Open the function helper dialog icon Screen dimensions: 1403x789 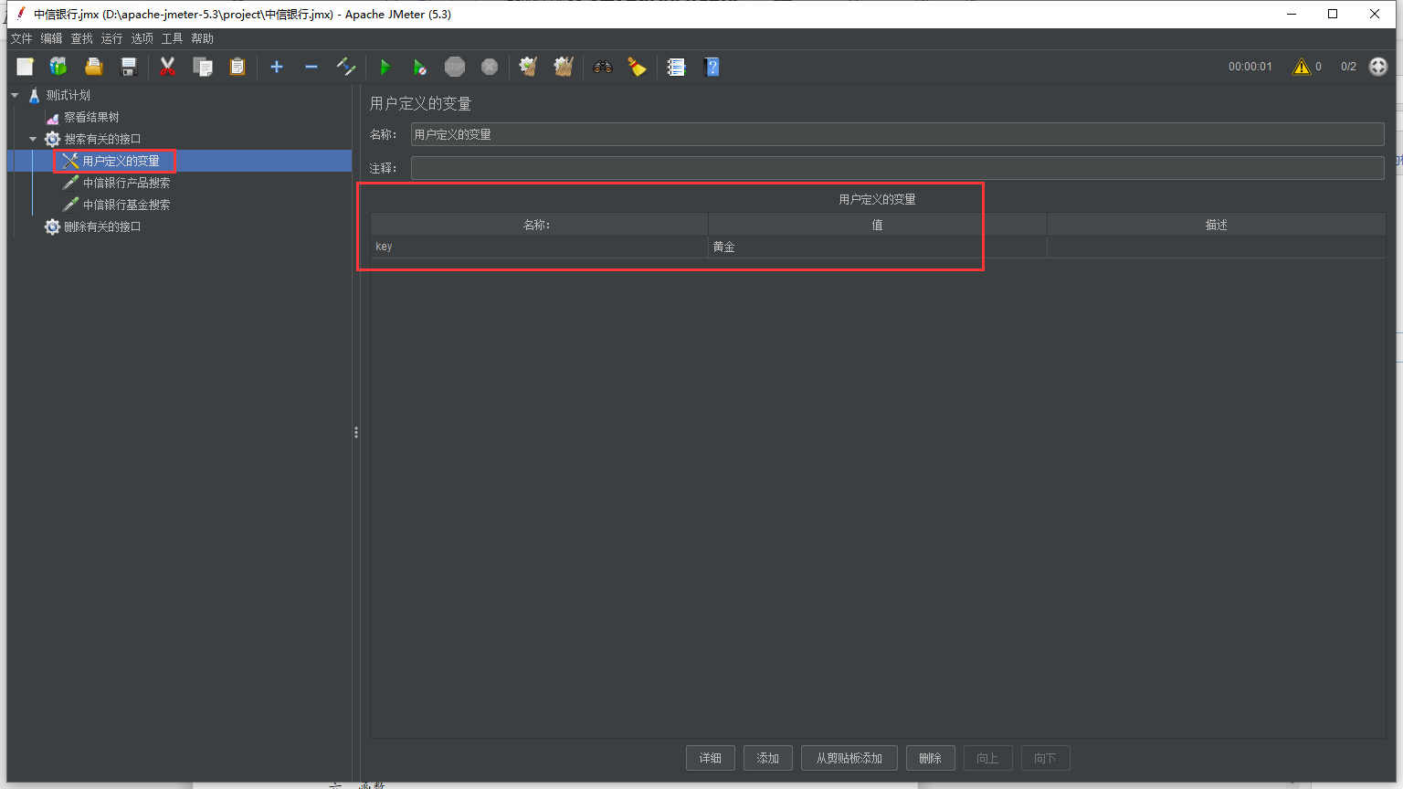tap(676, 67)
